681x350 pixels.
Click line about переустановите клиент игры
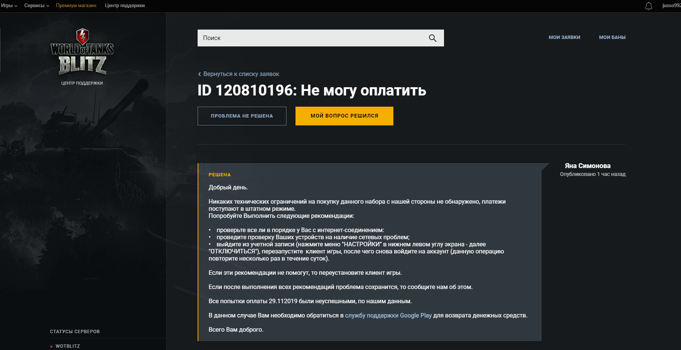(305, 273)
